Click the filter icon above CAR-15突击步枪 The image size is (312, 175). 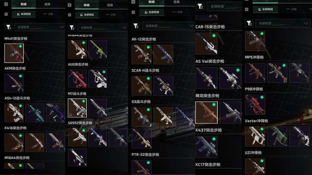click(x=200, y=7)
